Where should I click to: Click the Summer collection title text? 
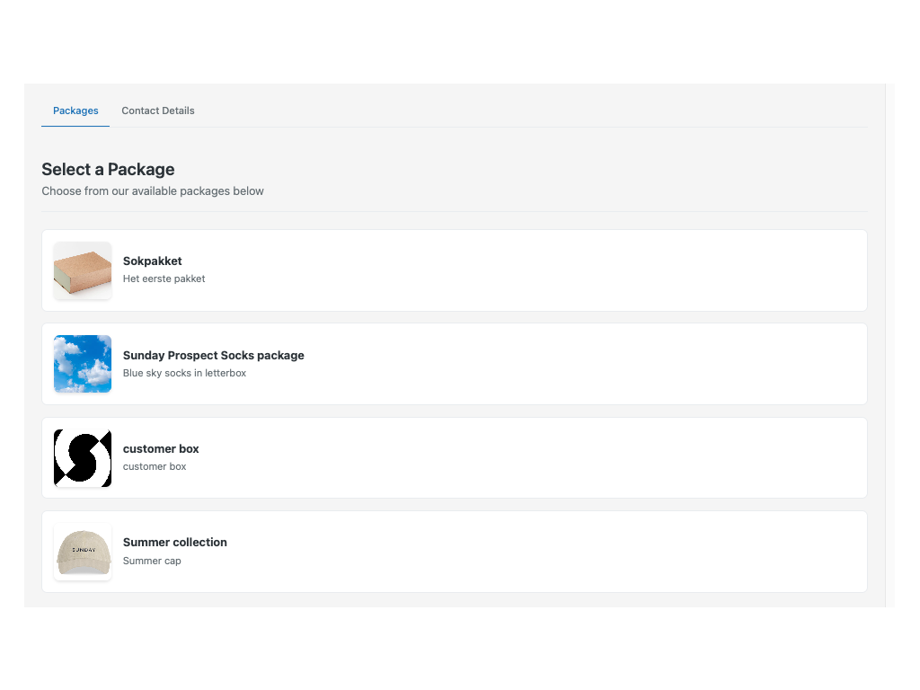(174, 542)
